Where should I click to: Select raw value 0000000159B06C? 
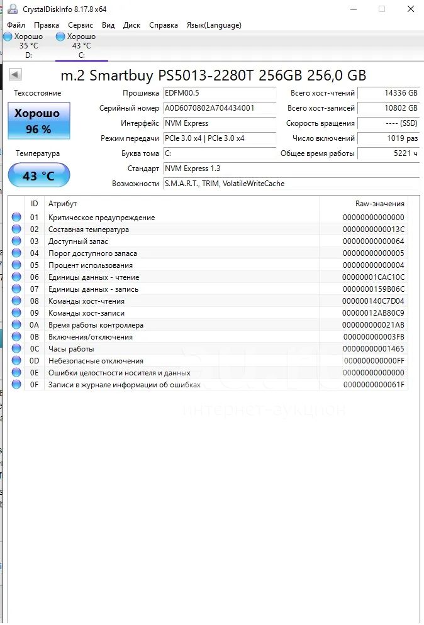(373, 289)
